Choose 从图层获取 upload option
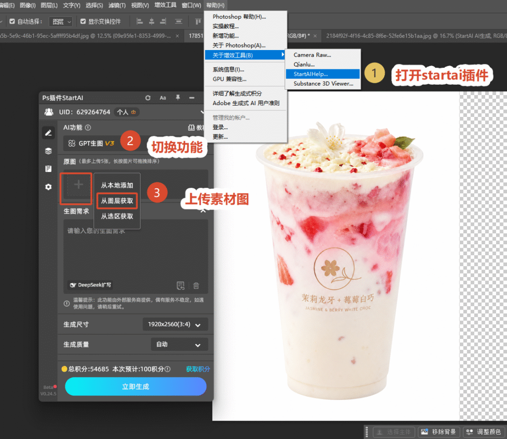The width and height of the screenshot is (507, 439). (117, 201)
